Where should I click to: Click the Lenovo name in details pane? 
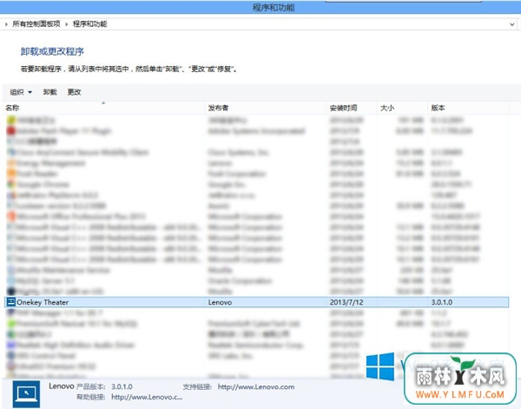(x=62, y=386)
